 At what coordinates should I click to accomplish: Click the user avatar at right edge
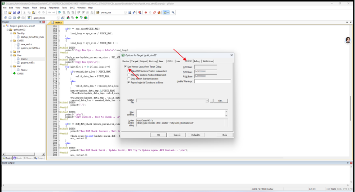348,40
